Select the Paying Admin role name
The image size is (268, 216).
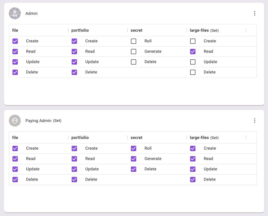pyautogui.click(x=38, y=121)
